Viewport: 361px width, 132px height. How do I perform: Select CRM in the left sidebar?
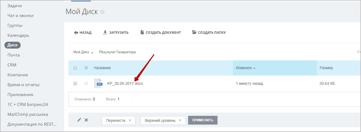point(12,65)
